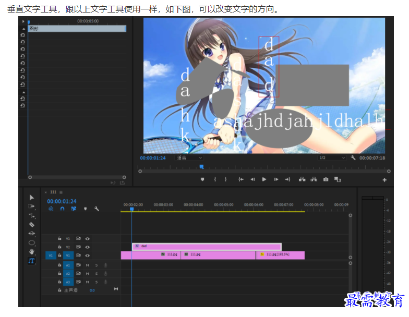
Task: Step forward one frame
Action: coord(276,179)
